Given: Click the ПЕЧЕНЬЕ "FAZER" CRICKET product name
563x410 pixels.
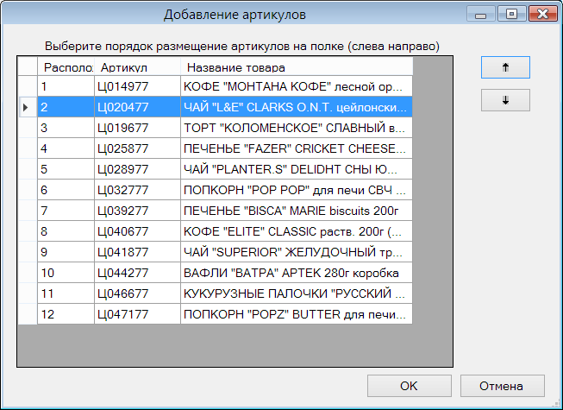Looking at the screenshot, I should point(297,148).
